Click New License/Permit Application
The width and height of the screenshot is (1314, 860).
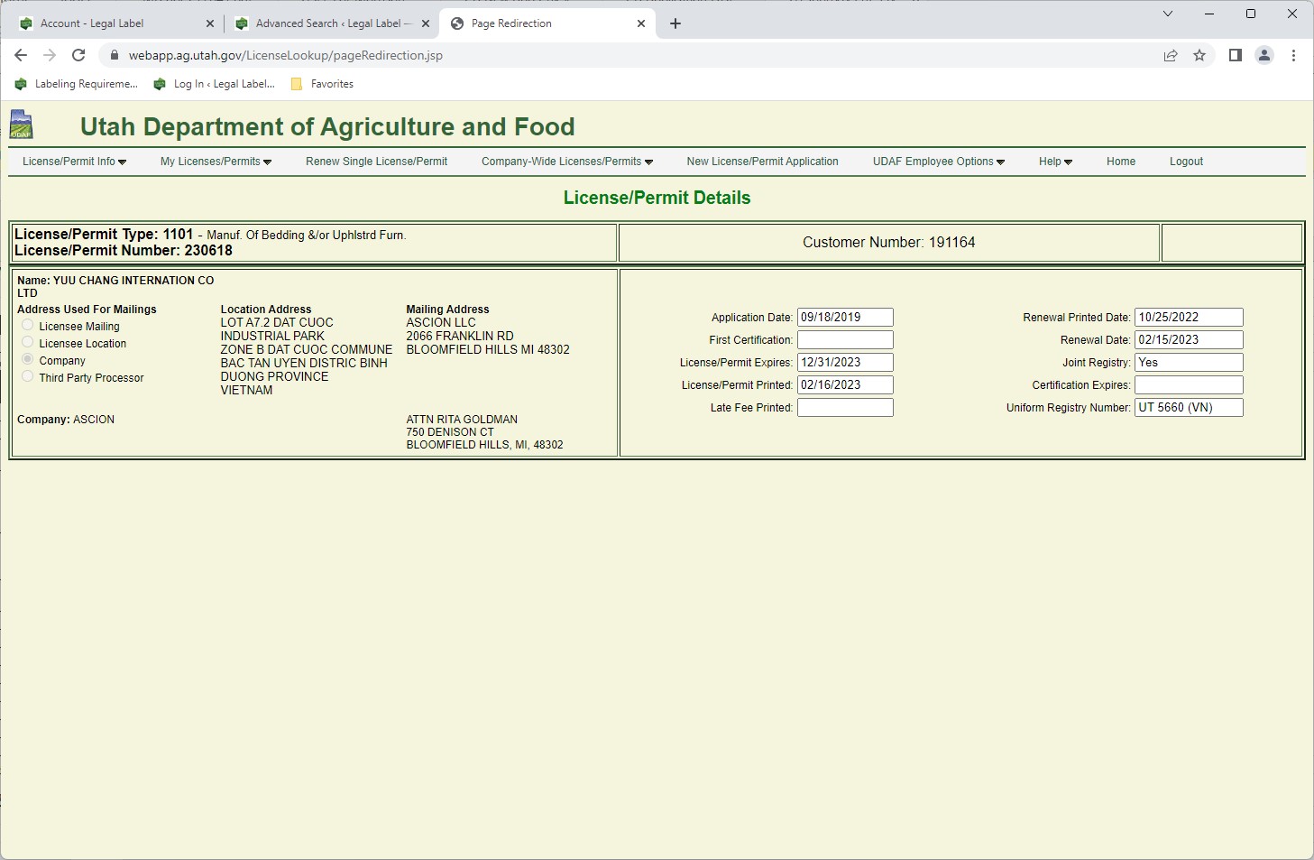pos(762,162)
